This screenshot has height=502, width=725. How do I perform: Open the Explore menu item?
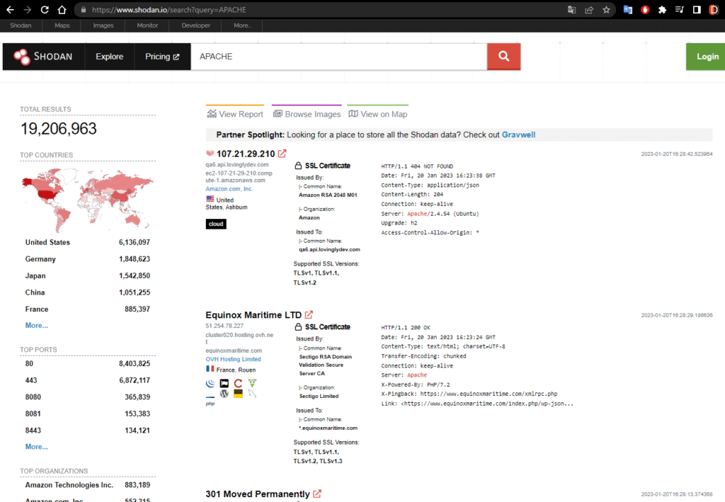(110, 57)
